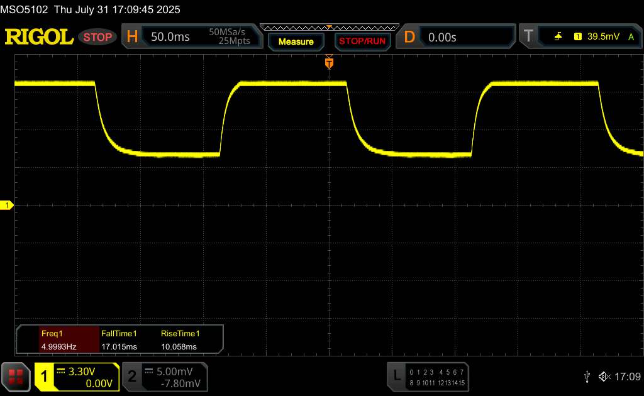Click the USB connection icon

coord(587,377)
